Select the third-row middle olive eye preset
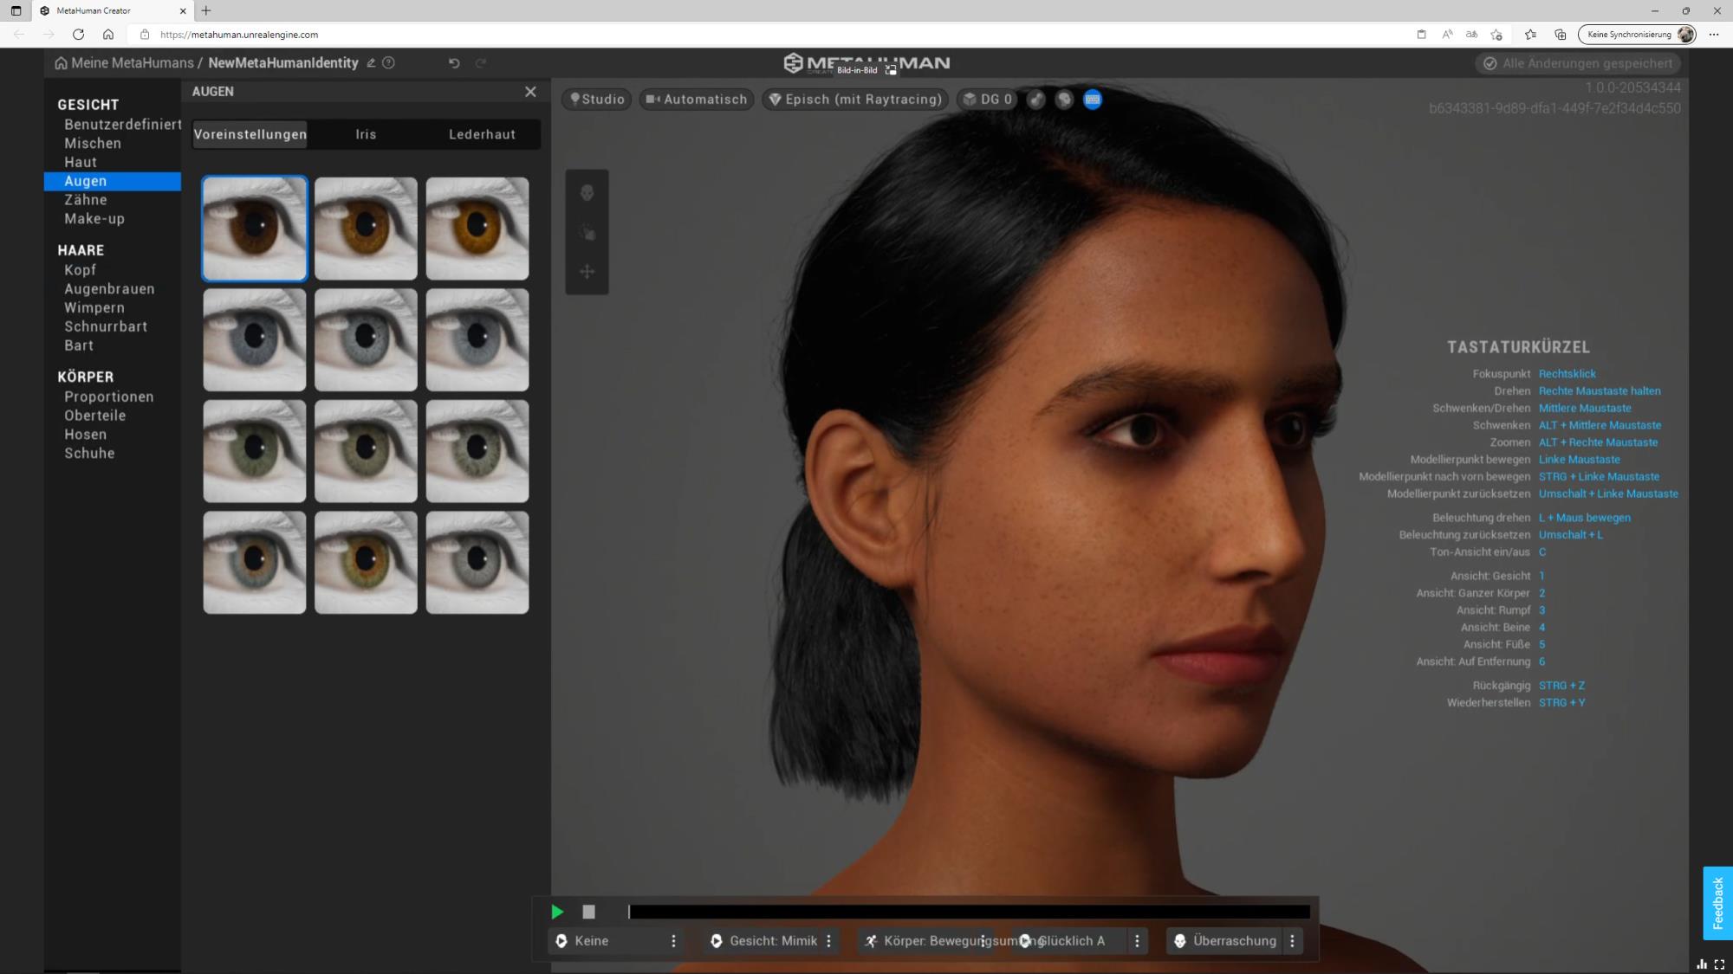 (366, 451)
